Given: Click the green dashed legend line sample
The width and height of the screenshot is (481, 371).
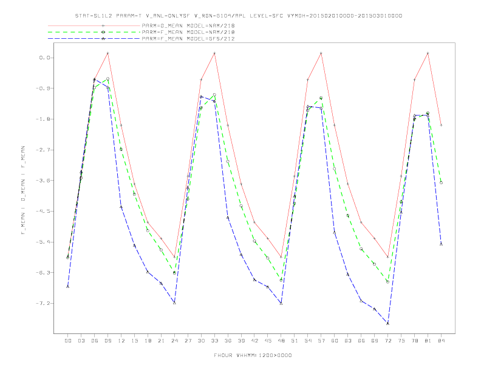Looking at the screenshot, I should (94, 32).
